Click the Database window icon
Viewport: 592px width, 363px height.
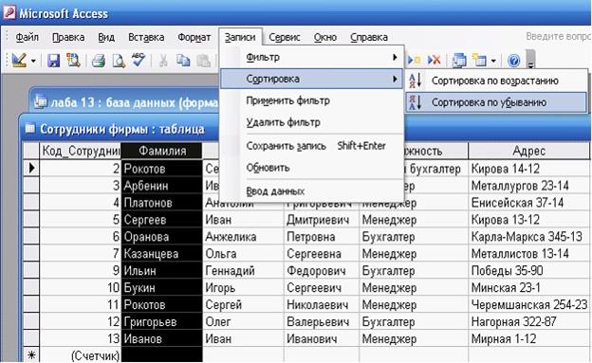pyautogui.click(x=459, y=61)
